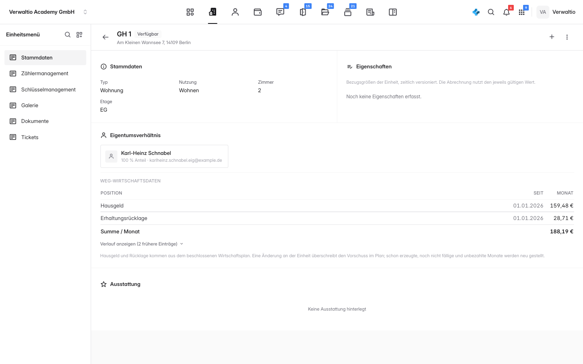The height and width of the screenshot is (364, 583).
Task: Click the Nutzung value Wohnen
Action: tap(189, 91)
